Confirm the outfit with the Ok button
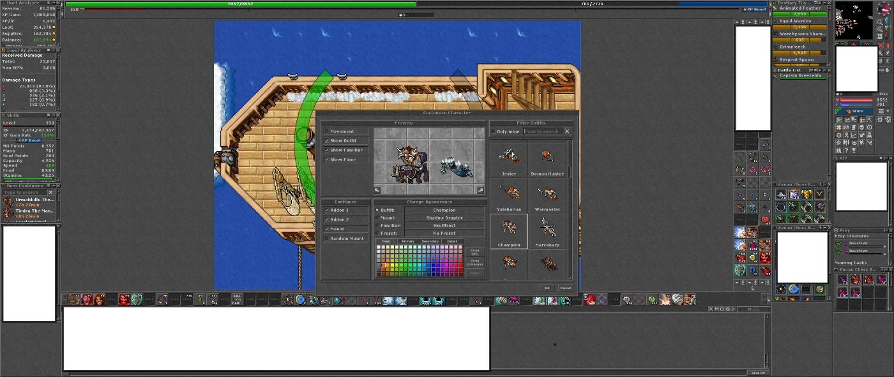The height and width of the screenshot is (377, 894). point(547,288)
